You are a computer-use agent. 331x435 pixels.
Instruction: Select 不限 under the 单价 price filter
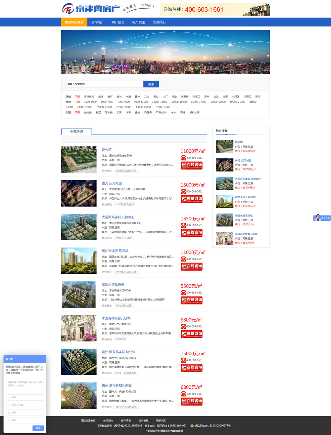77,102
